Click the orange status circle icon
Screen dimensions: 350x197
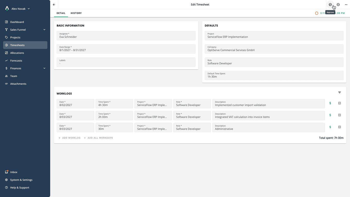click(317, 13)
